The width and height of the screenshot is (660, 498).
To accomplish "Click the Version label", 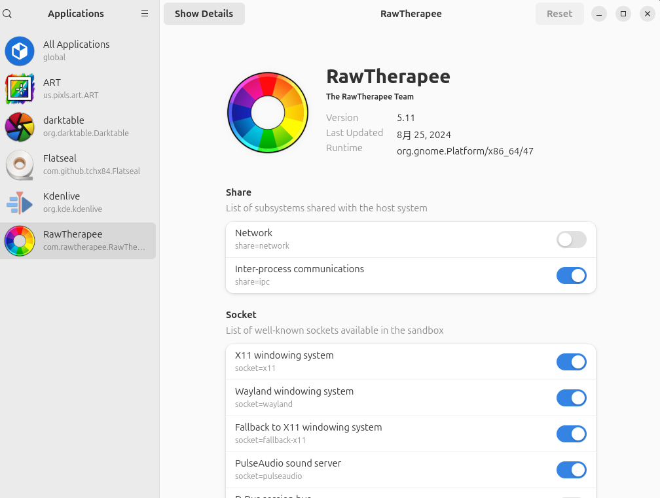I will click(342, 118).
